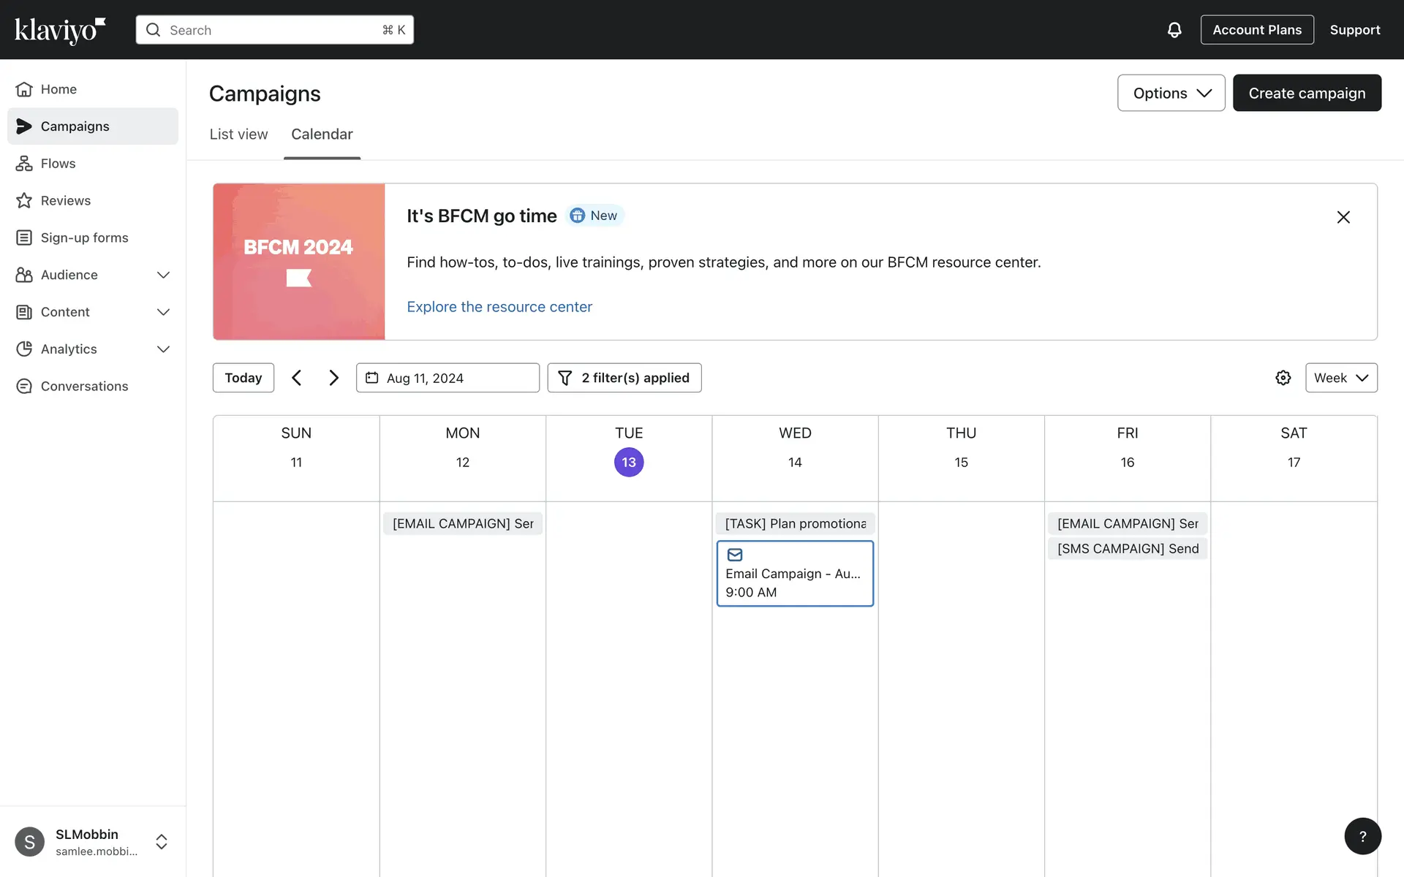Click the notification bell icon
The width and height of the screenshot is (1404, 877).
point(1174,30)
